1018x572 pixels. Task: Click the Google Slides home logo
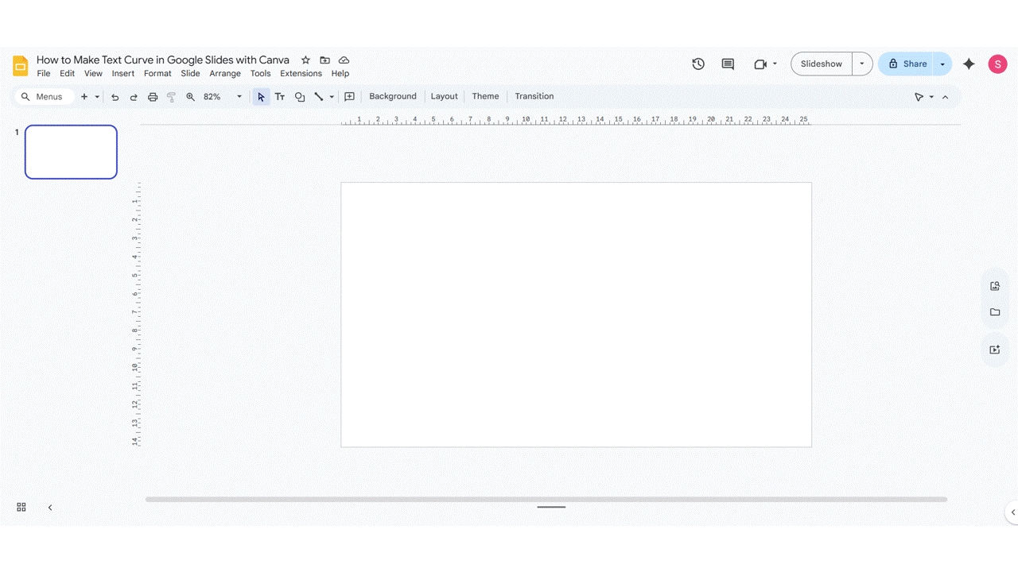(x=21, y=66)
